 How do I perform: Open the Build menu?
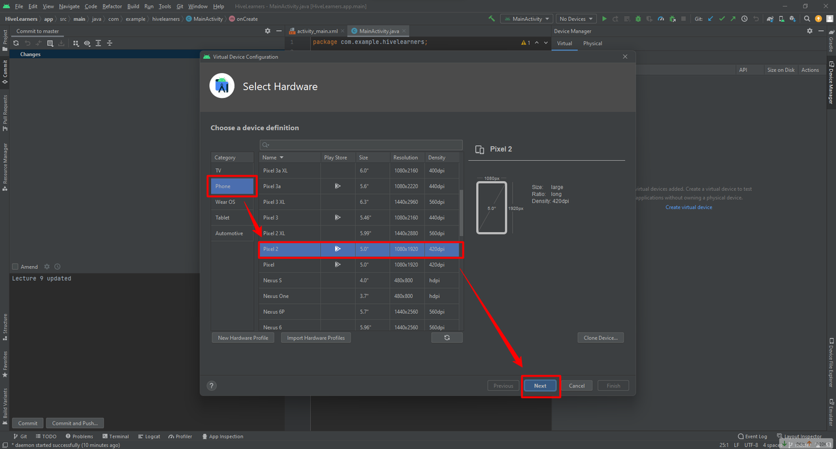pyautogui.click(x=133, y=6)
